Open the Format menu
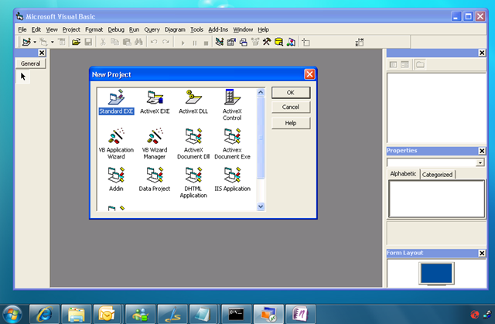Screen dimensions: 495x324 [94, 29]
